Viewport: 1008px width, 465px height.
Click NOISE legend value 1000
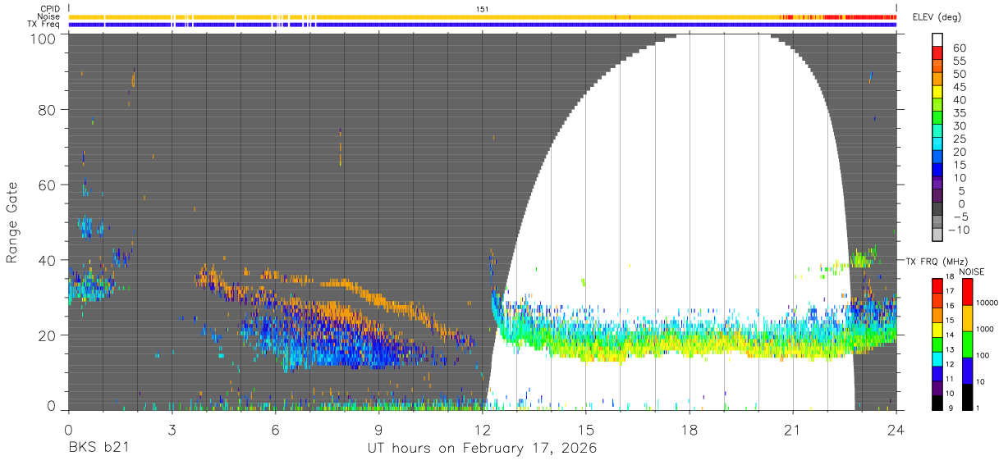click(x=985, y=329)
